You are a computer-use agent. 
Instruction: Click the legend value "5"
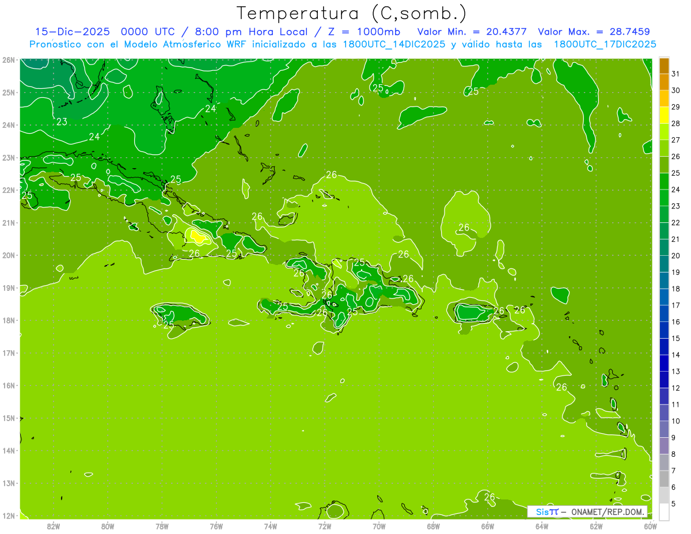674,504
